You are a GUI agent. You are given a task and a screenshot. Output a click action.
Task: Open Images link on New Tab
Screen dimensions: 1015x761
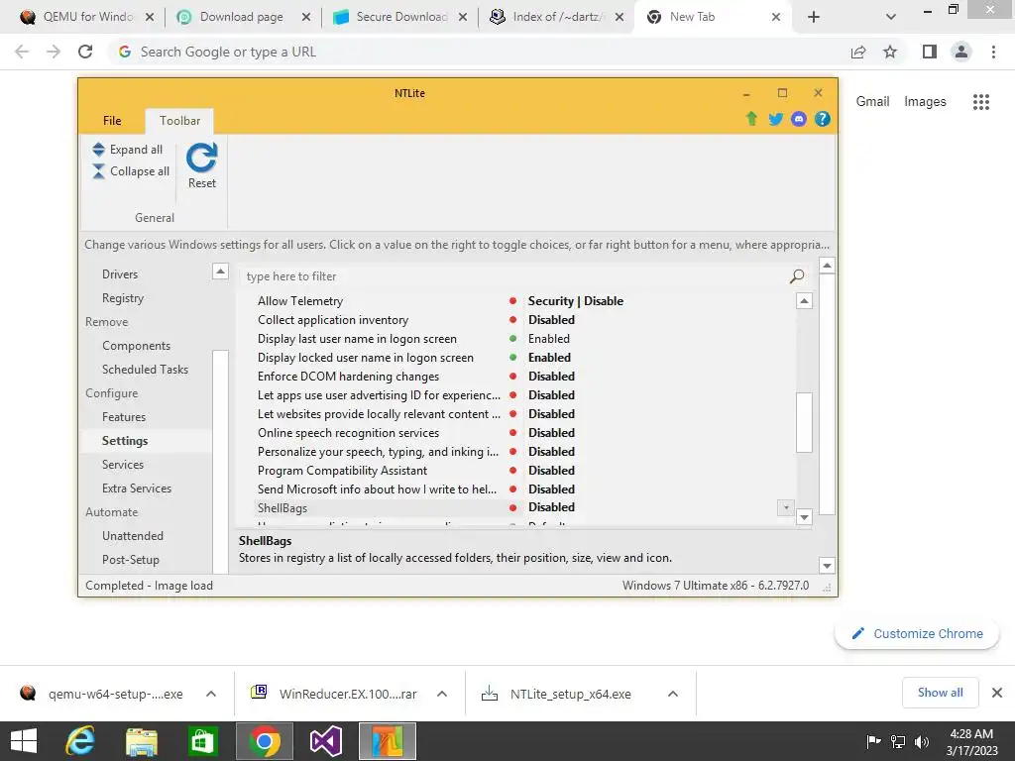point(925,102)
